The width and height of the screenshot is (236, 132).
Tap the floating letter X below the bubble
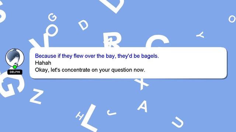click(x=142, y=84)
